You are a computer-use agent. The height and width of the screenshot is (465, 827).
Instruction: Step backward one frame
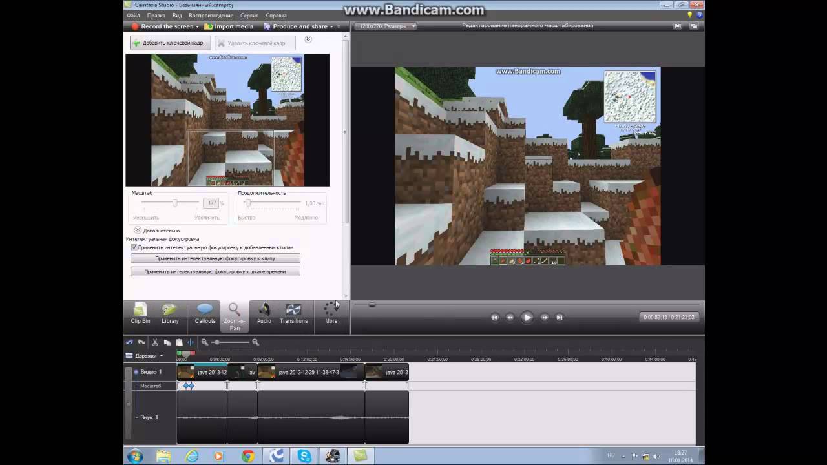coord(510,317)
